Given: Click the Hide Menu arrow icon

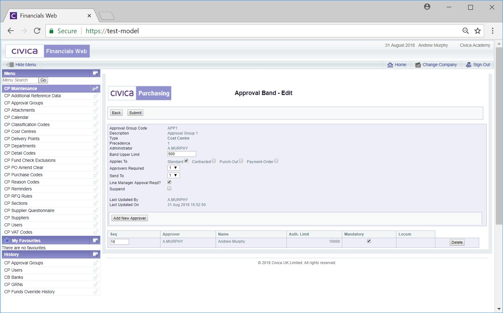Looking at the screenshot, I should (10, 65).
